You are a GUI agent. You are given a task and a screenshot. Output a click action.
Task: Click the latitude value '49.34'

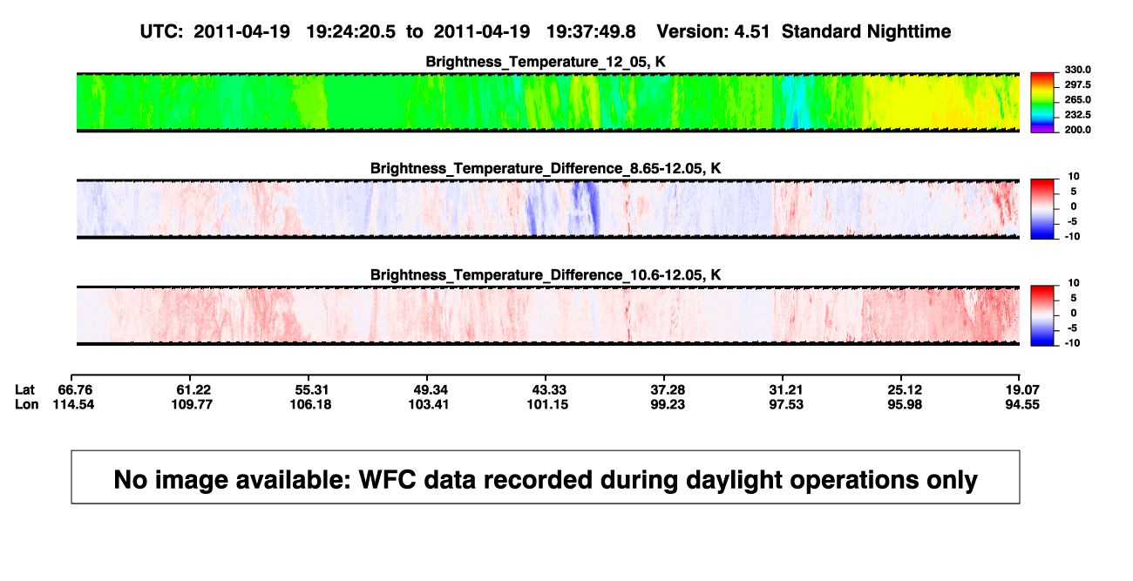click(x=431, y=388)
